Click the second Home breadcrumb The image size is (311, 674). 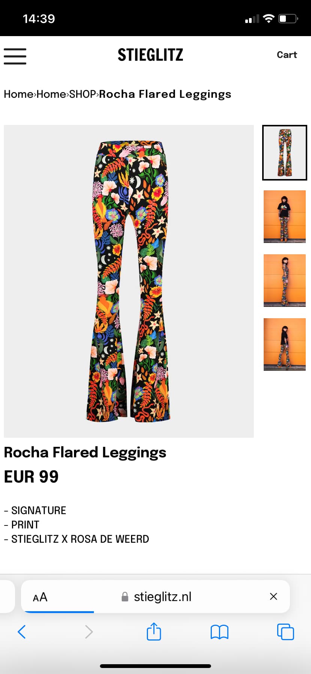[x=51, y=94]
